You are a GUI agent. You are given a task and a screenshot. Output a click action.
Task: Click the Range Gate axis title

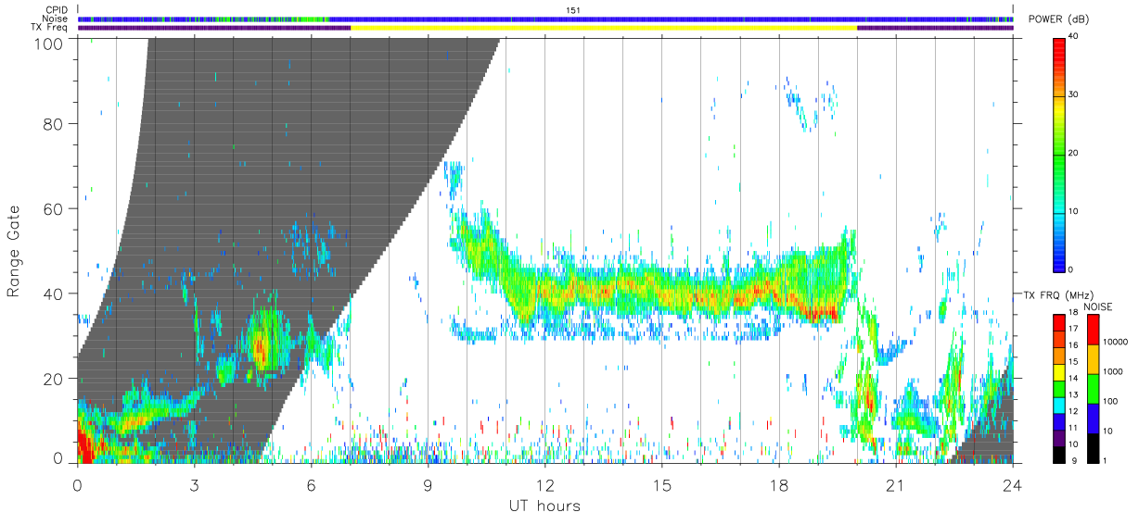coord(15,251)
